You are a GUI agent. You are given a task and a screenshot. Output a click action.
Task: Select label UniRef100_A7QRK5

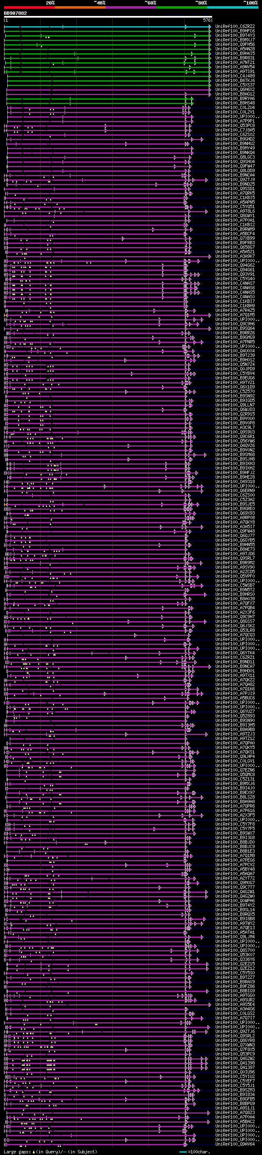235,193
